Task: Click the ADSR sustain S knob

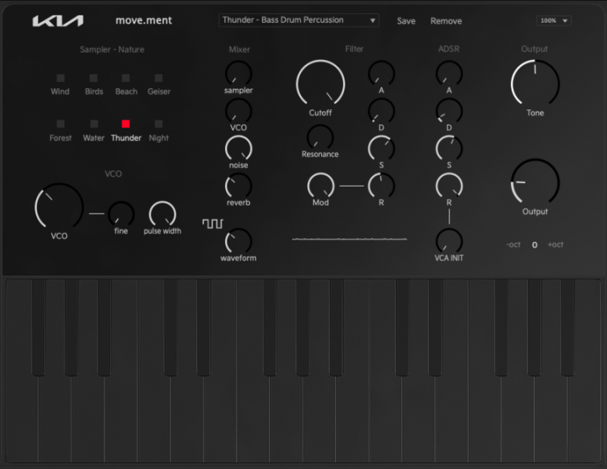Action: 449,149
